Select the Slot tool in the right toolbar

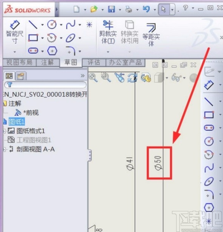tap(209, 128)
